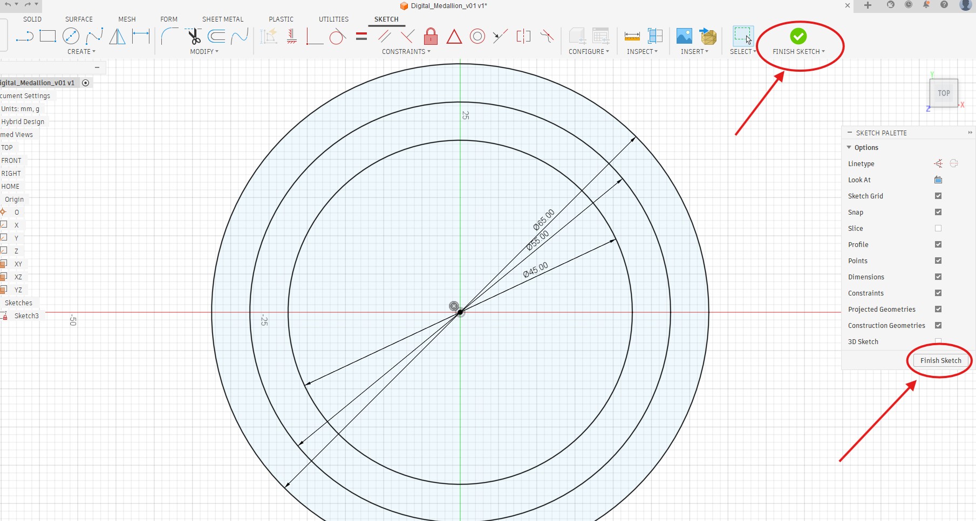This screenshot has height=521, width=976.
Task: Open the FINISH SKETCH dropdown menu
Action: (x=798, y=52)
